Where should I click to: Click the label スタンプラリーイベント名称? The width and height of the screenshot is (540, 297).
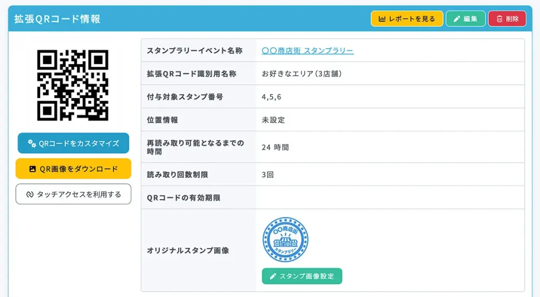point(195,51)
